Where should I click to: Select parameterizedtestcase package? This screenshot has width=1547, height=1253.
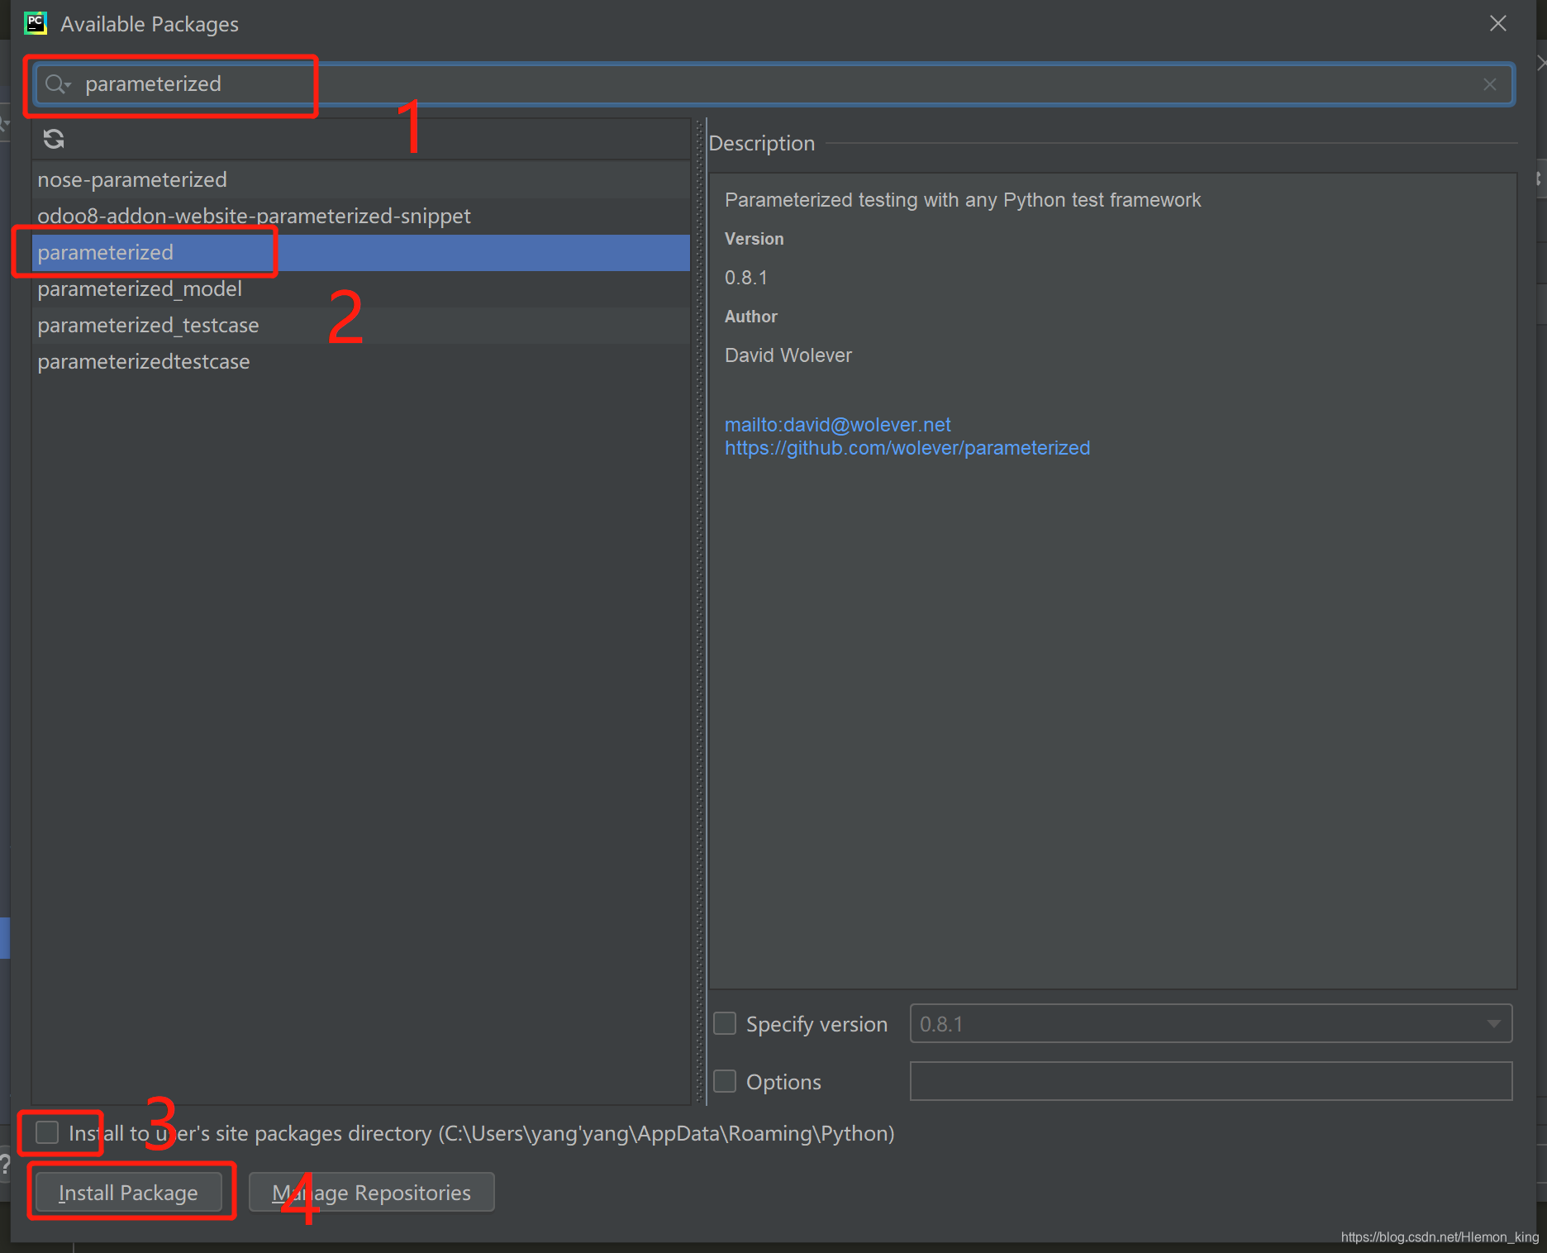[361, 361]
